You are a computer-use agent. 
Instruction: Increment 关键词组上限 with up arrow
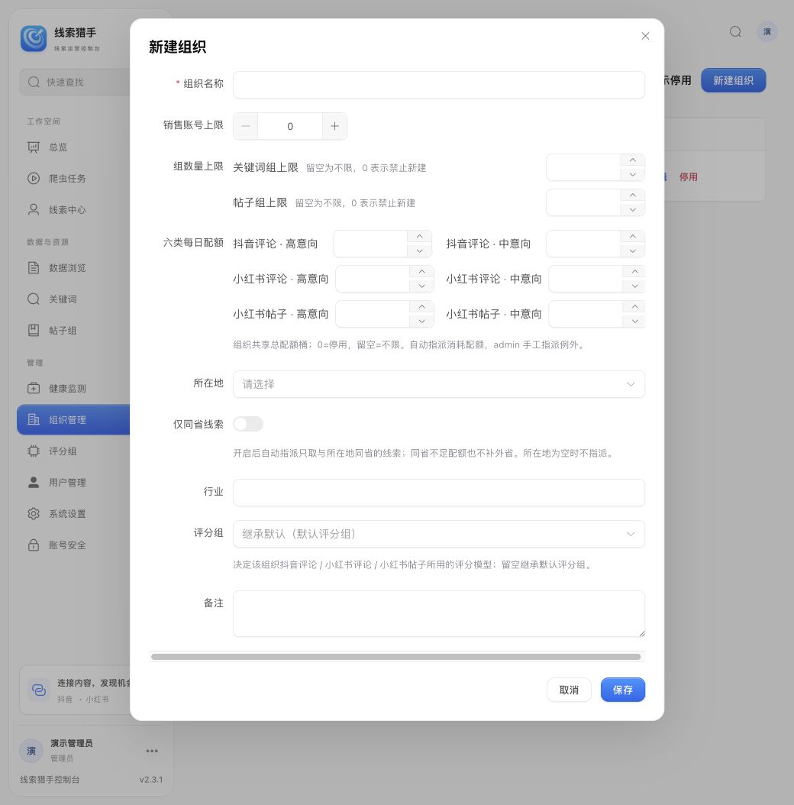632,160
